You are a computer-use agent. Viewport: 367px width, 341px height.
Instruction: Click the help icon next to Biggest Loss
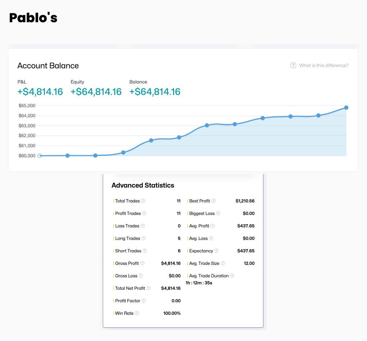pyautogui.click(x=218, y=214)
